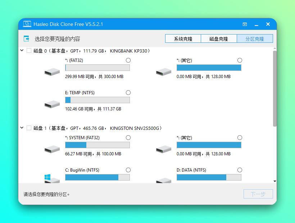Click drive icon for SYSTEM FAT32 partition

(52, 149)
